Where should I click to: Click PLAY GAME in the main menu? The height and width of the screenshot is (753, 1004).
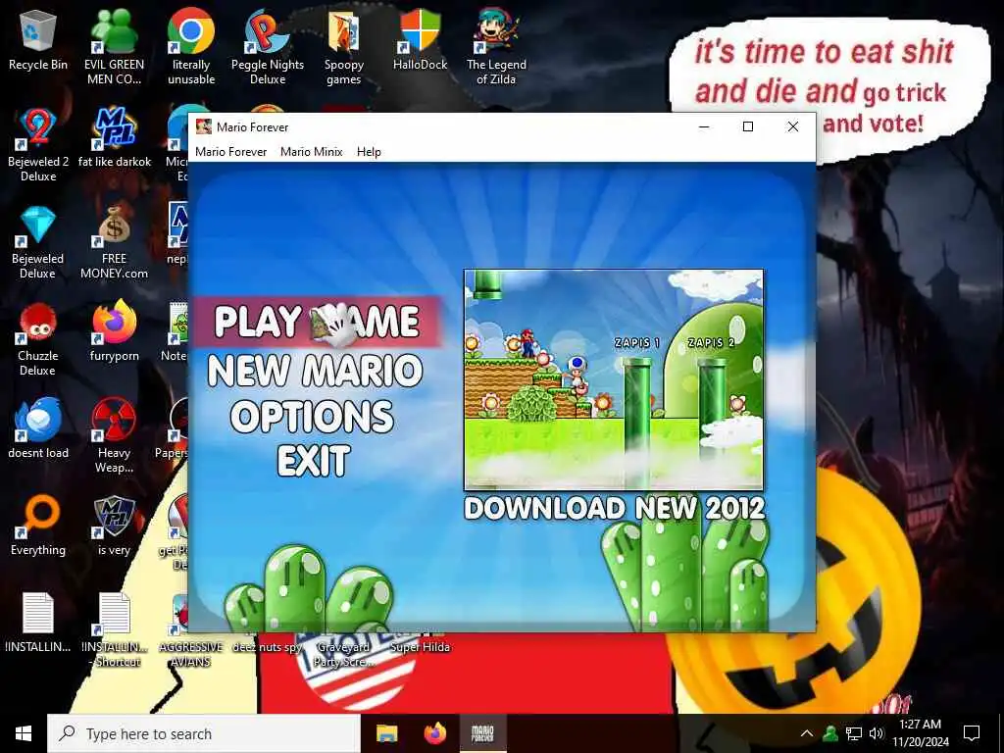click(x=317, y=322)
